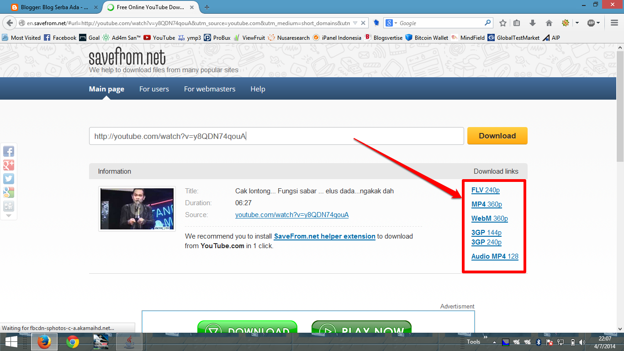This screenshot has height=351, width=624.
Task: Click the search magnifier in Google box
Action: tap(488, 23)
